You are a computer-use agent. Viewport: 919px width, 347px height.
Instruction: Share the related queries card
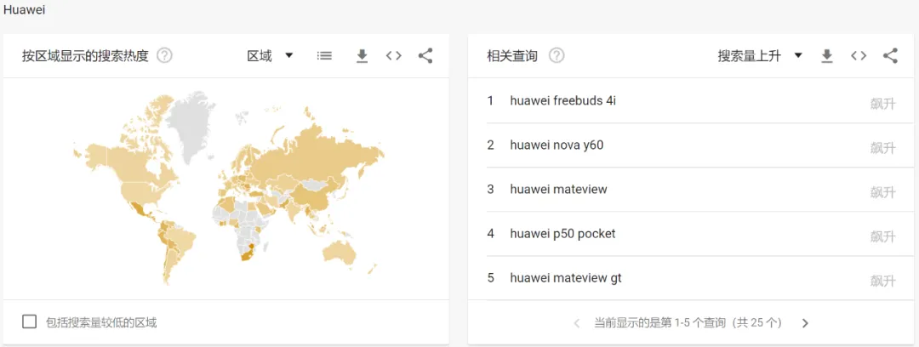(890, 56)
